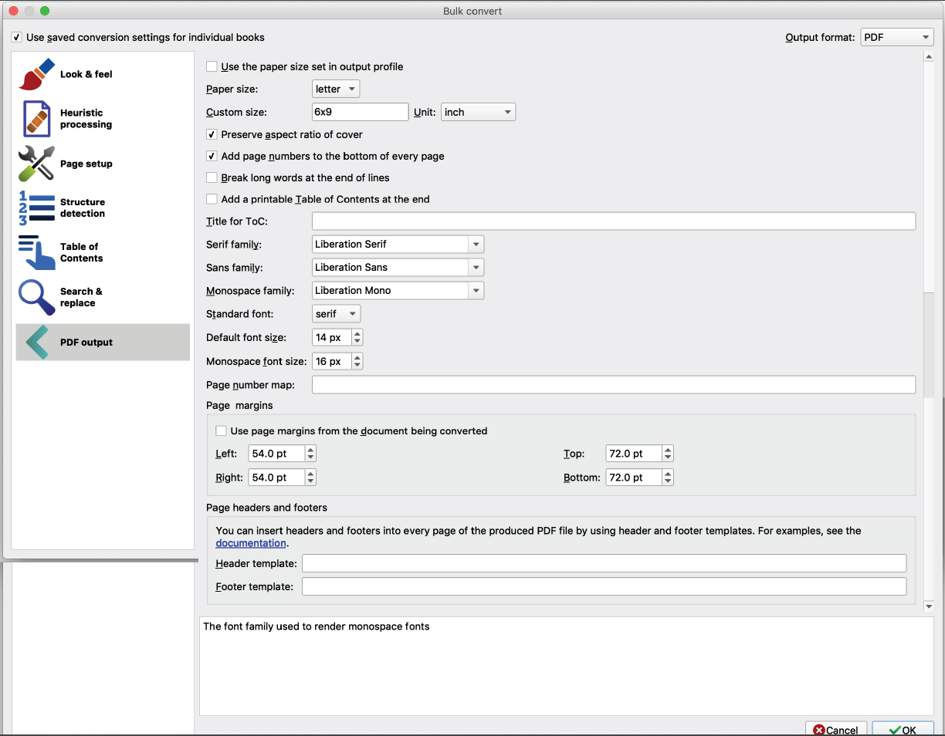This screenshot has height=736, width=945.
Task: Open Table of Contents settings icon
Action: (x=36, y=252)
